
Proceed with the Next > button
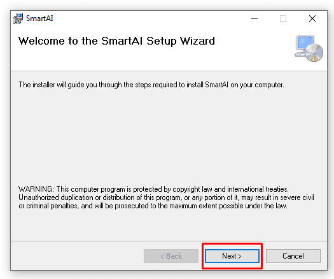232,256
